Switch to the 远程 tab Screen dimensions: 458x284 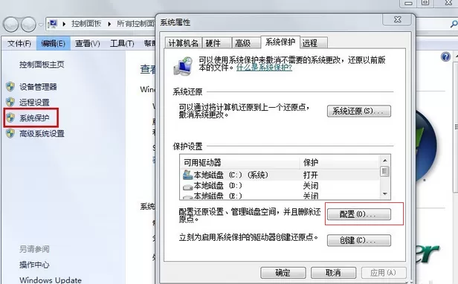(313, 43)
